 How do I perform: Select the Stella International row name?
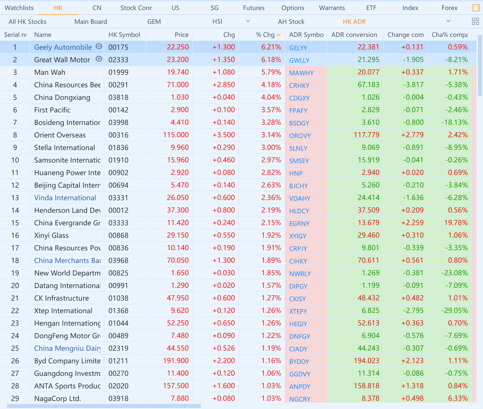coord(65,148)
